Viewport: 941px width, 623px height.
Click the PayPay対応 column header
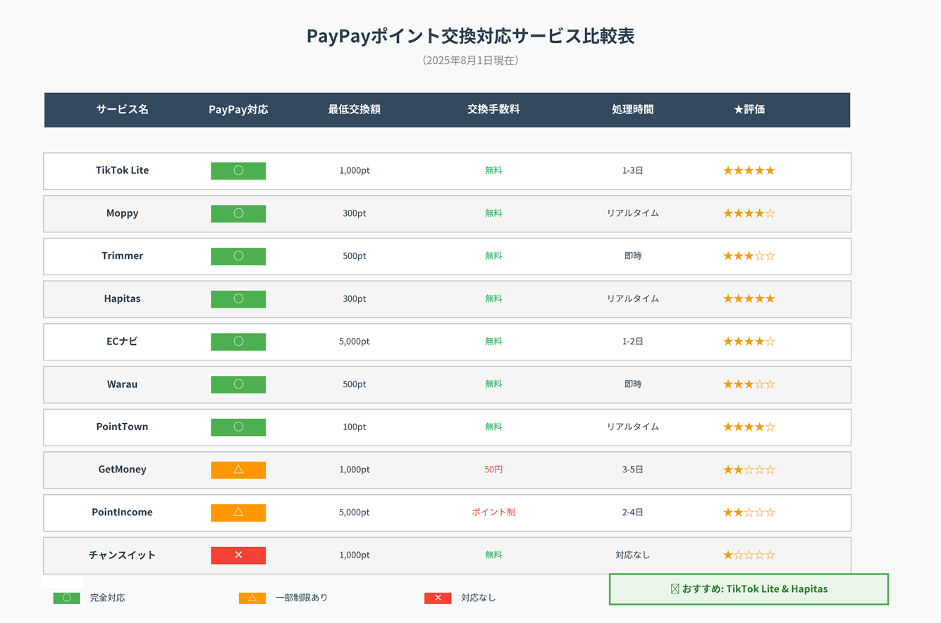pyautogui.click(x=238, y=110)
